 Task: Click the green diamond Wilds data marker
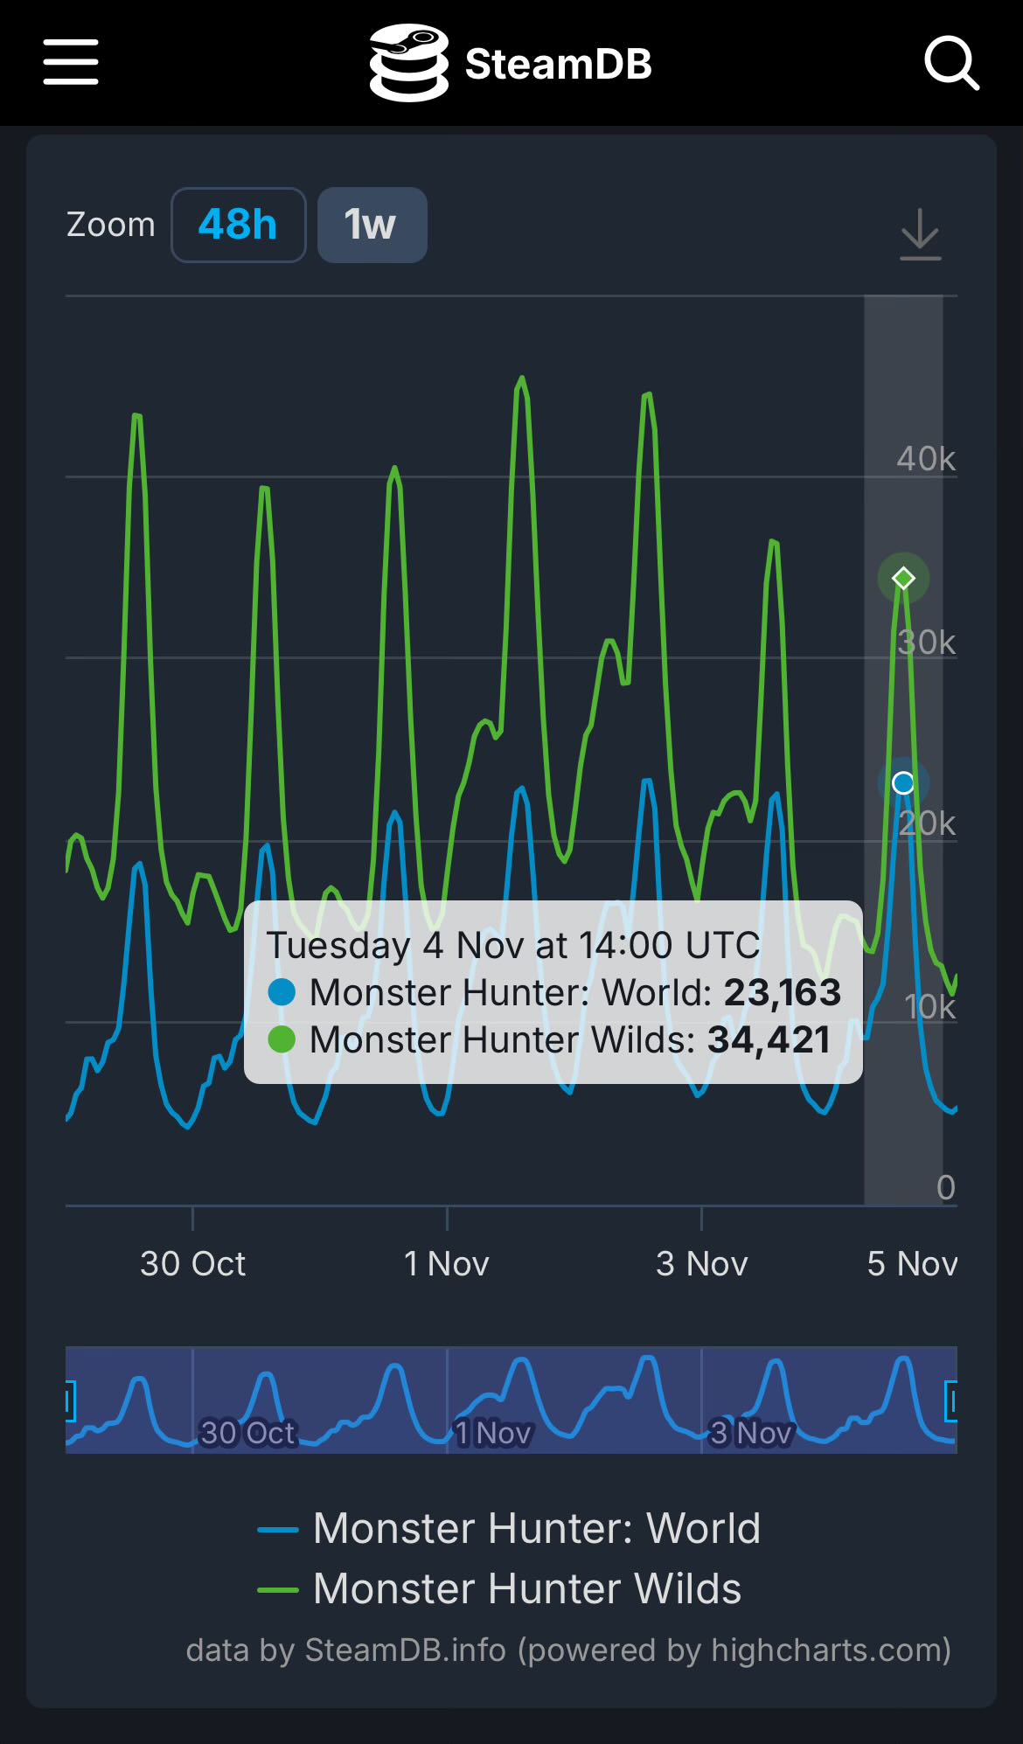[903, 578]
